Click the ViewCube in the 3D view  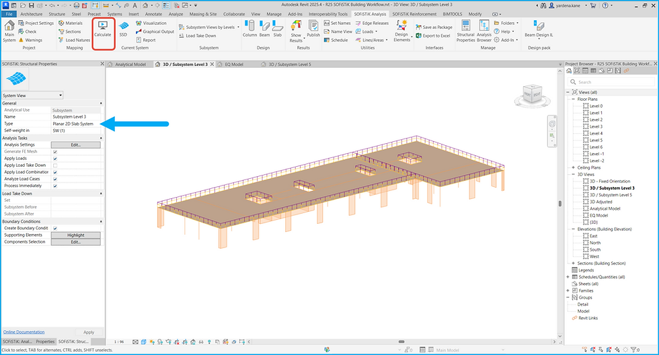(x=533, y=95)
